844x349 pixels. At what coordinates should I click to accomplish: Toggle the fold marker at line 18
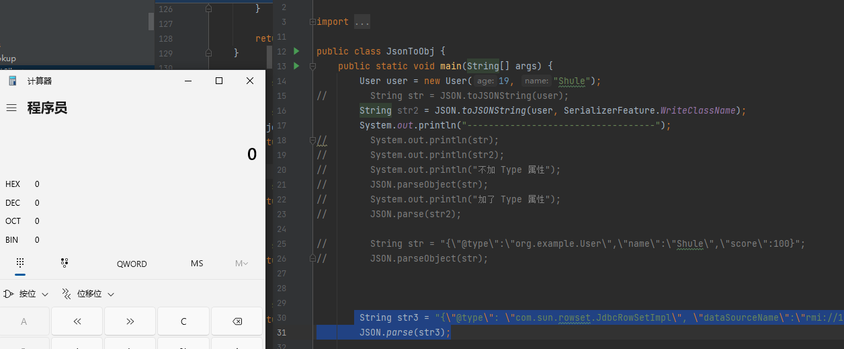[x=312, y=140]
